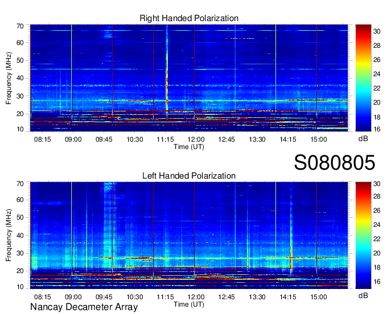Screen dimensions: 387x314
Task: Click the "70" frequency tick on Right Handed plot
Action: click(20, 26)
